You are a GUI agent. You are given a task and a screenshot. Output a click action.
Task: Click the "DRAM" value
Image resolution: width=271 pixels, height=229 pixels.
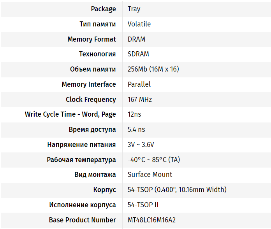point(136,39)
